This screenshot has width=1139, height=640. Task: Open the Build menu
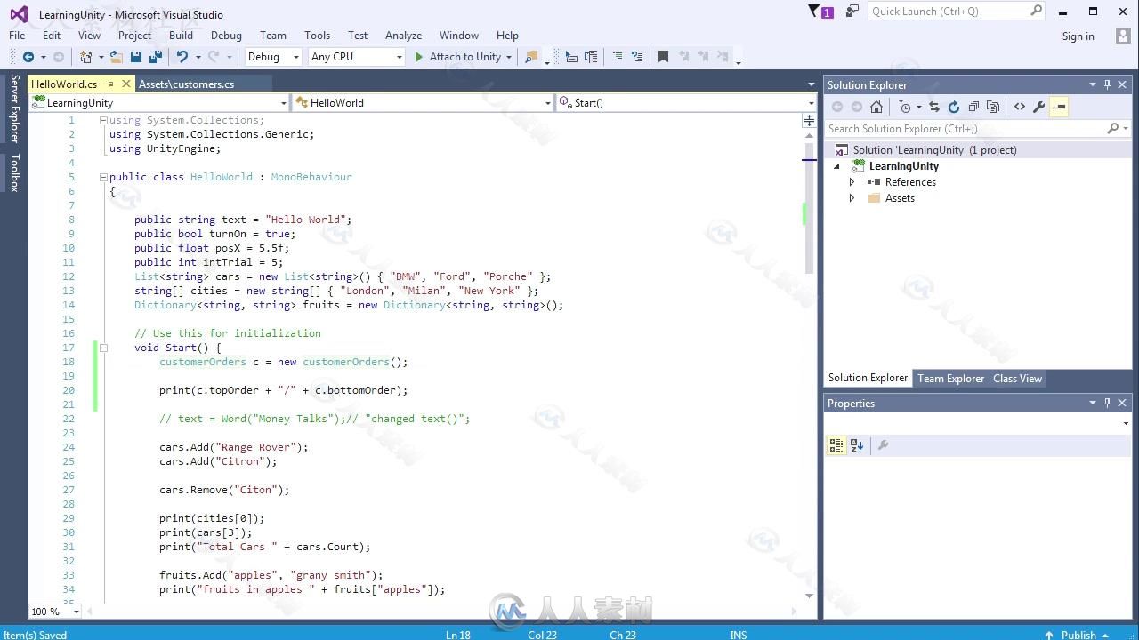pos(181,36)
